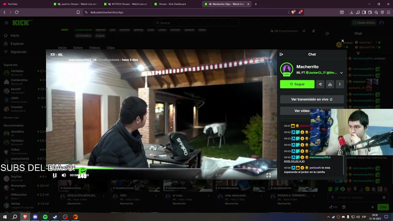
Task: Reload the page
Action: [x=17, y=12]
